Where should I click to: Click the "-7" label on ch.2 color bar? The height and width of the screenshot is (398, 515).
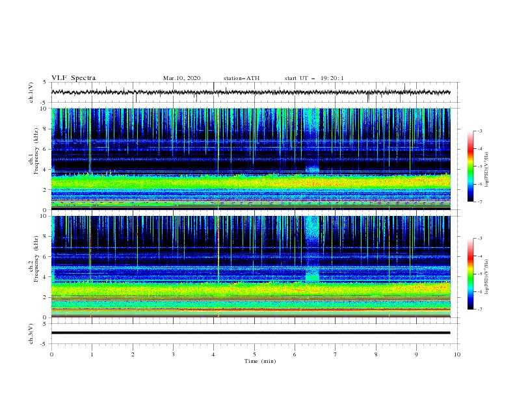(x=480, y=310)
